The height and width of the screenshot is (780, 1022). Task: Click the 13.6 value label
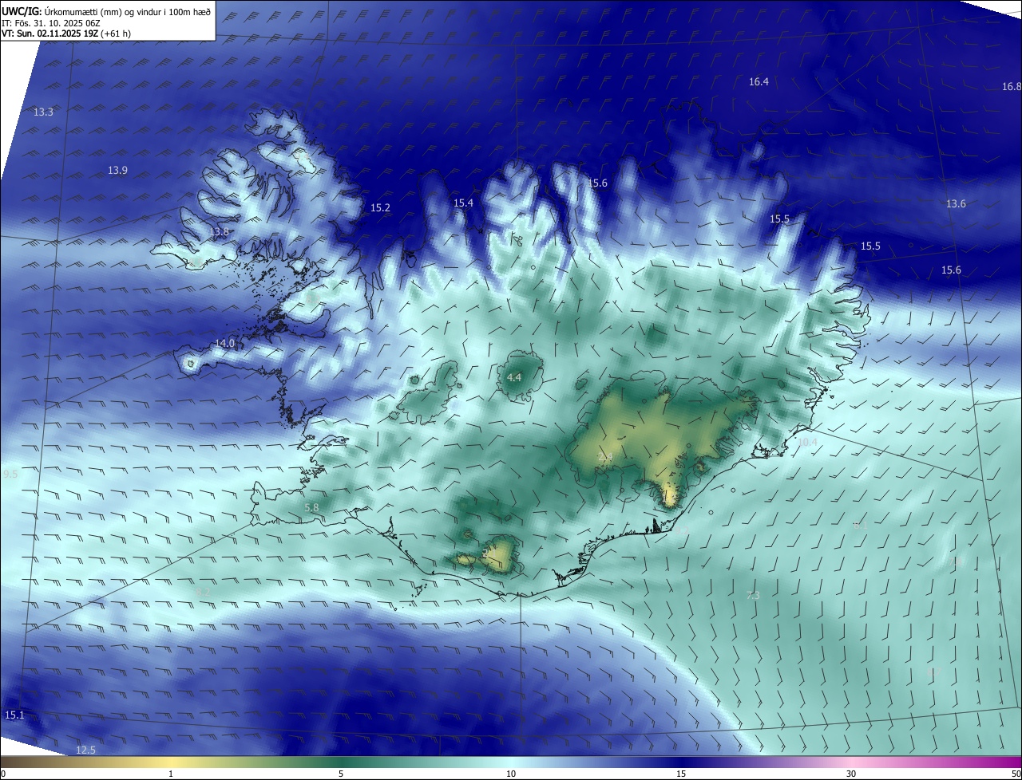pos(956,204)
